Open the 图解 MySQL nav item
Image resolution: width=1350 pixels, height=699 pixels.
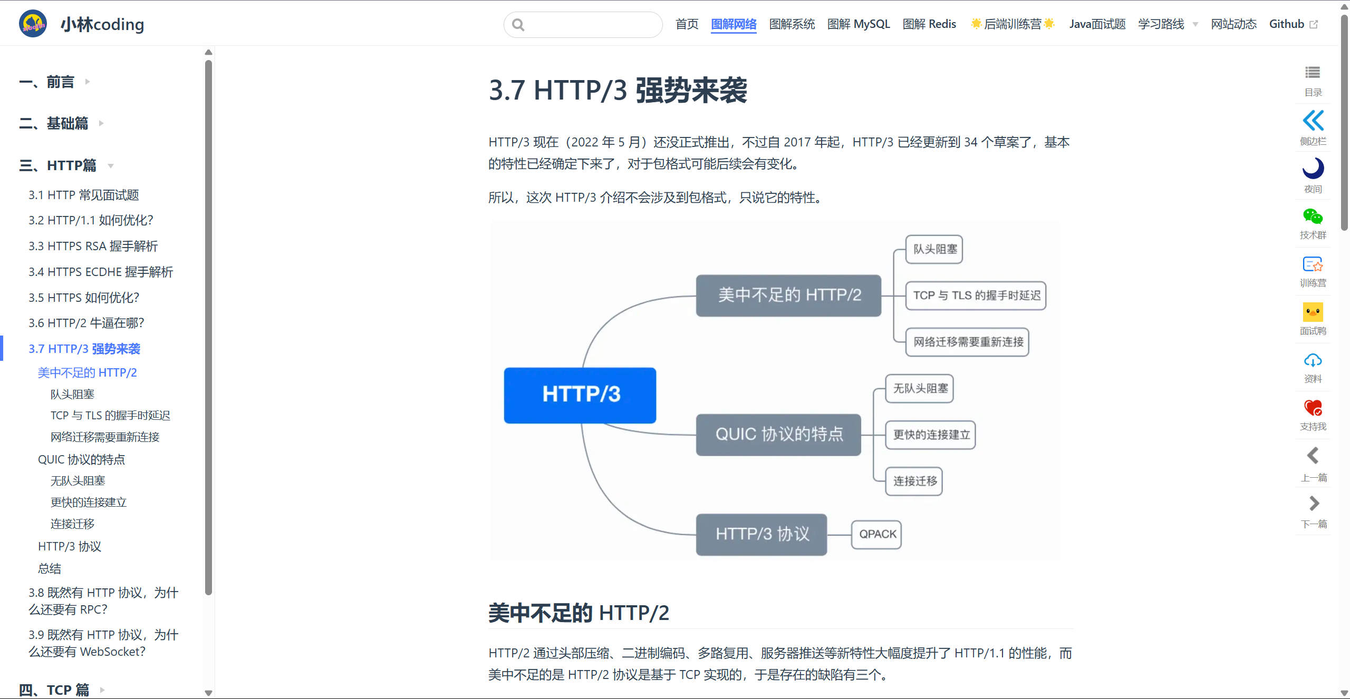point(858,24)
